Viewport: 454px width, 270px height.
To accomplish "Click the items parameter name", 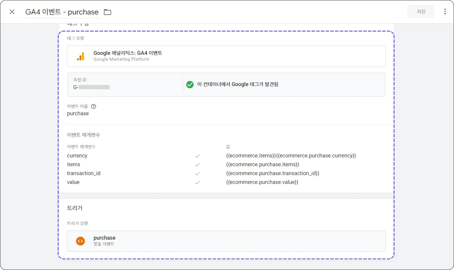I will pyautogui.click(x=74, y=164).
